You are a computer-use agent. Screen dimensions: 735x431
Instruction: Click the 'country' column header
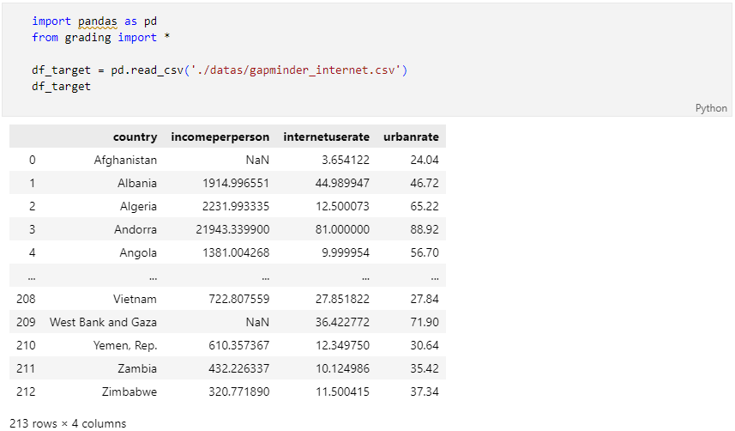click(135, 137)
